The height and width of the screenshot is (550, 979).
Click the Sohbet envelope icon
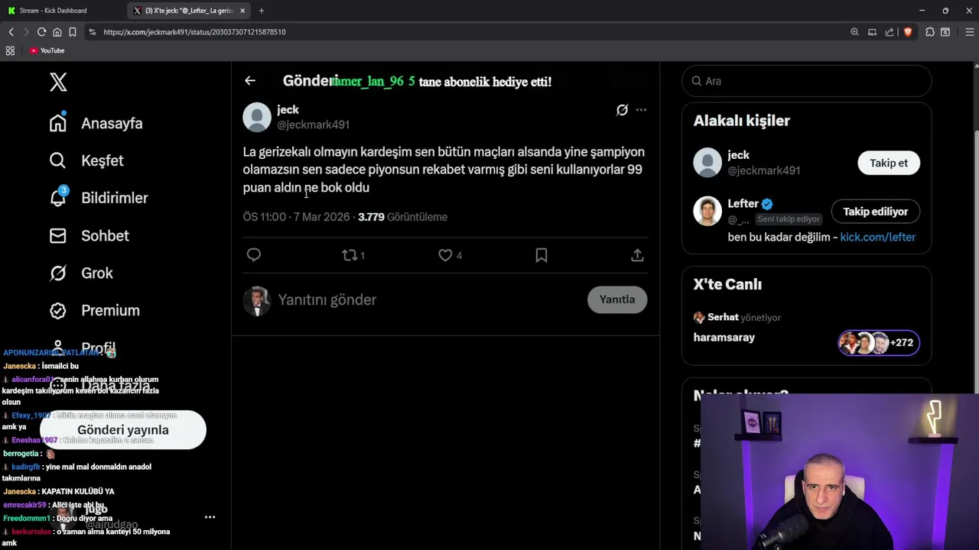tap(58, 235)
